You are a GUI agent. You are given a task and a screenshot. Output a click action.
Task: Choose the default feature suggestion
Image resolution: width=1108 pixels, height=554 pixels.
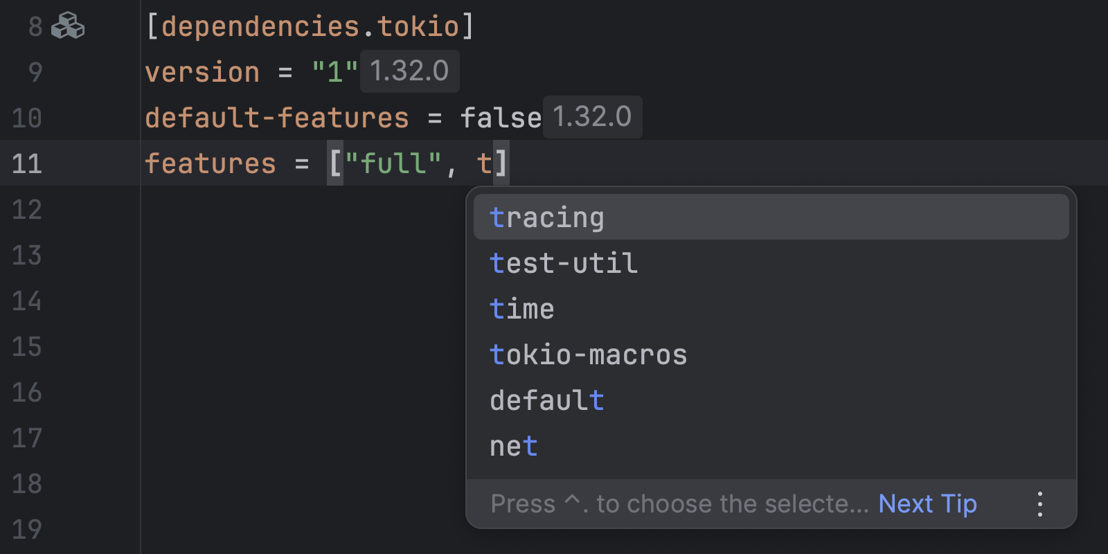(x=547, y=400)
